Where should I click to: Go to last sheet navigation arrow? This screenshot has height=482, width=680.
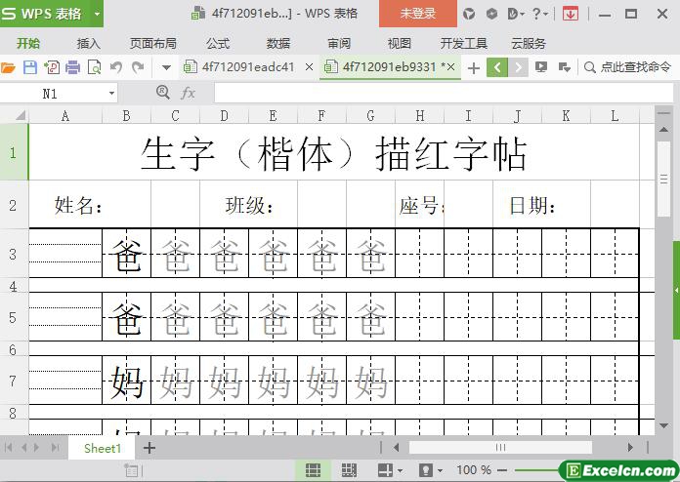55,447
